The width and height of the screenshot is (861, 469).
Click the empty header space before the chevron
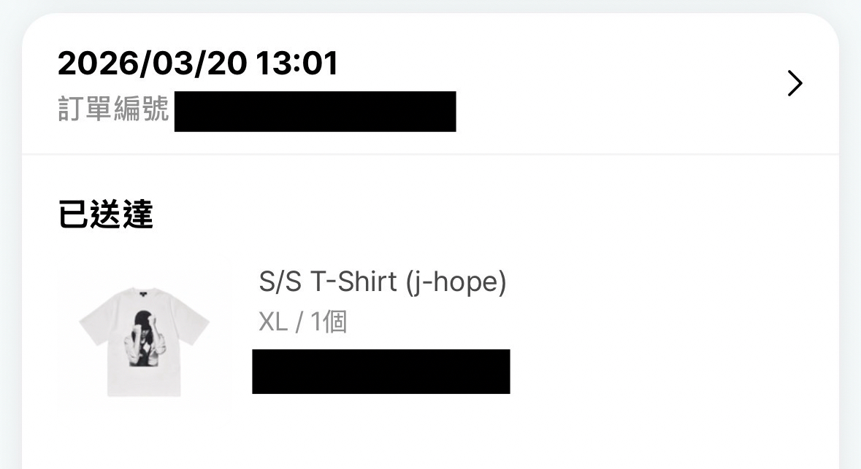(x=621, y=84)
